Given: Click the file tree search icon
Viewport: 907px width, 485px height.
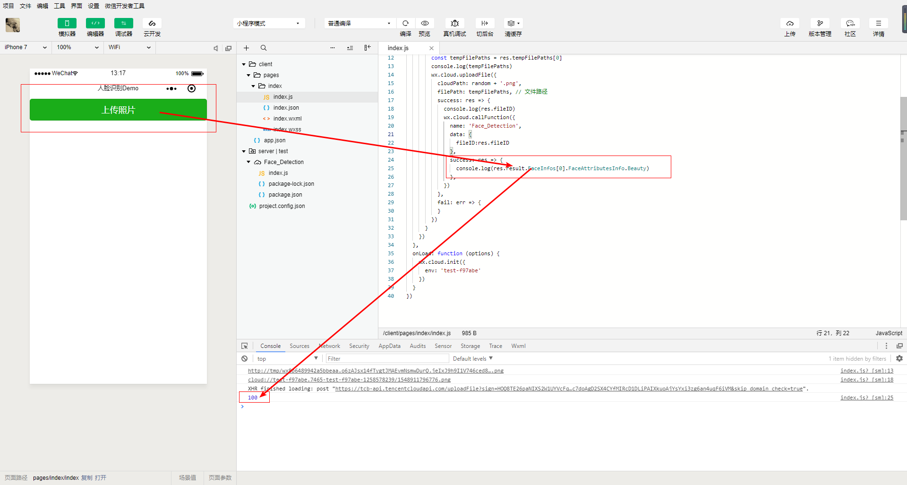Looking at the screenshot, I should (264, 48).
